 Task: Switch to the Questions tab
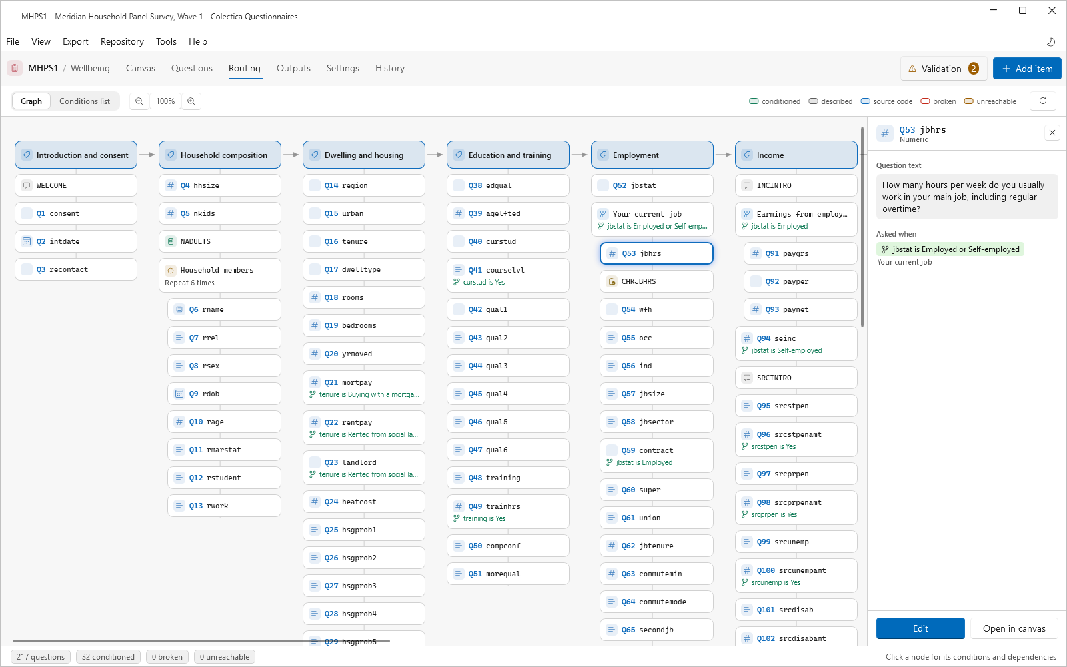[x=192, y=68]
